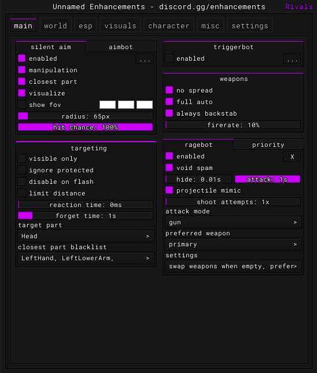Switch to the settings tab
This screenshot has height=373, width=317.
point(250,25)
